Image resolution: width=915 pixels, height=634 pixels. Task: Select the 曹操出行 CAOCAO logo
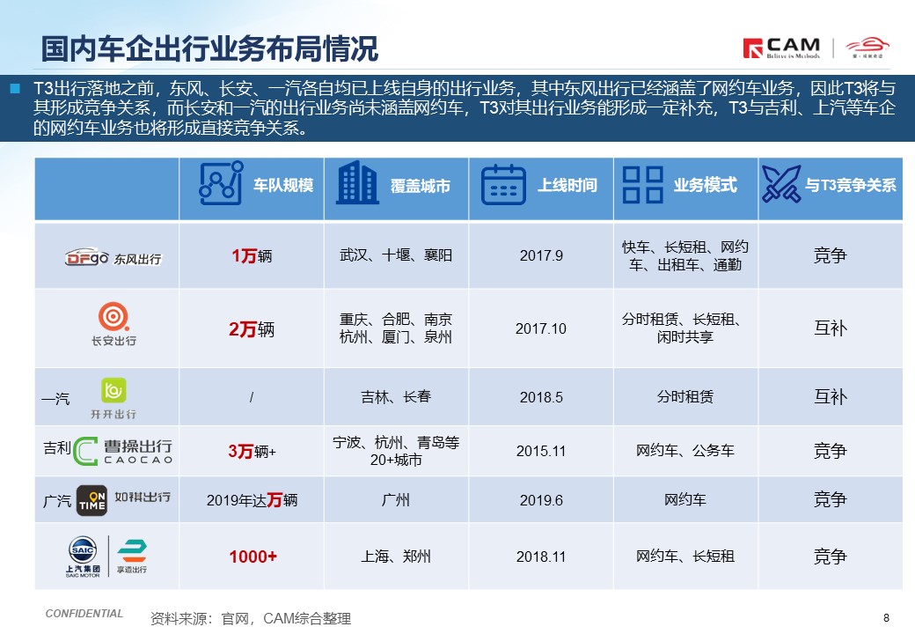pos(123,451)
